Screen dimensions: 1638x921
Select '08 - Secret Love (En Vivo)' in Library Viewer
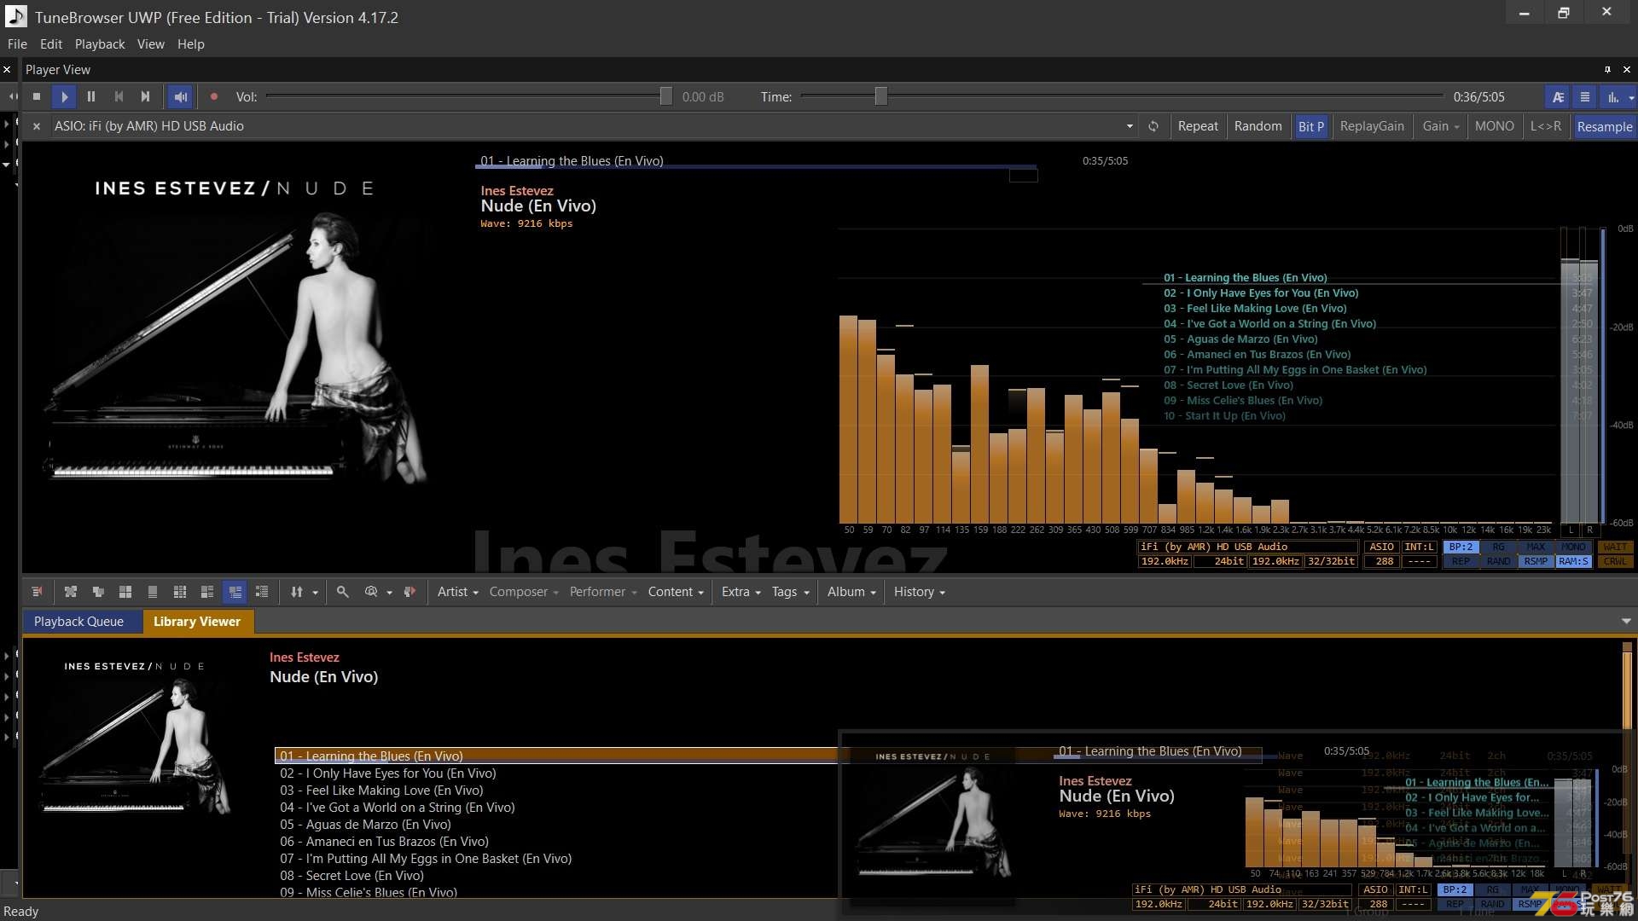coord(351,876)
